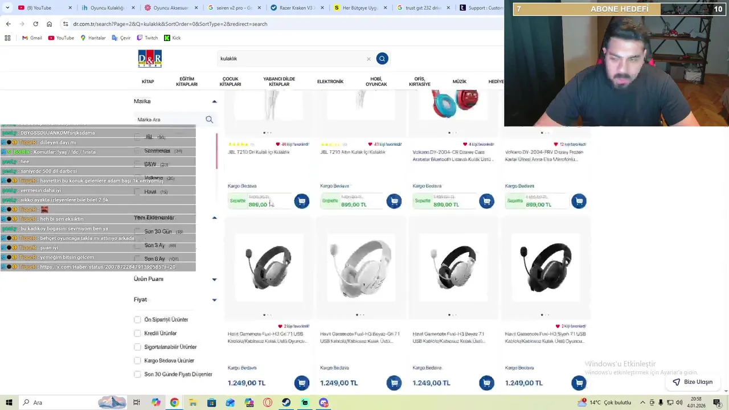Open the white Havit Fuxi-H3 Beyaz-Gri thumbnail
The height and width of the screenshot is (410, 729).
[361, 268]
